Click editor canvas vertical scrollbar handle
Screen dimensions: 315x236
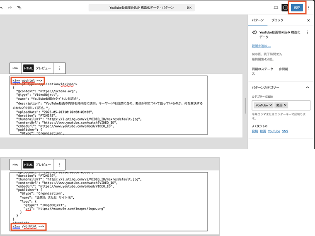245,106
